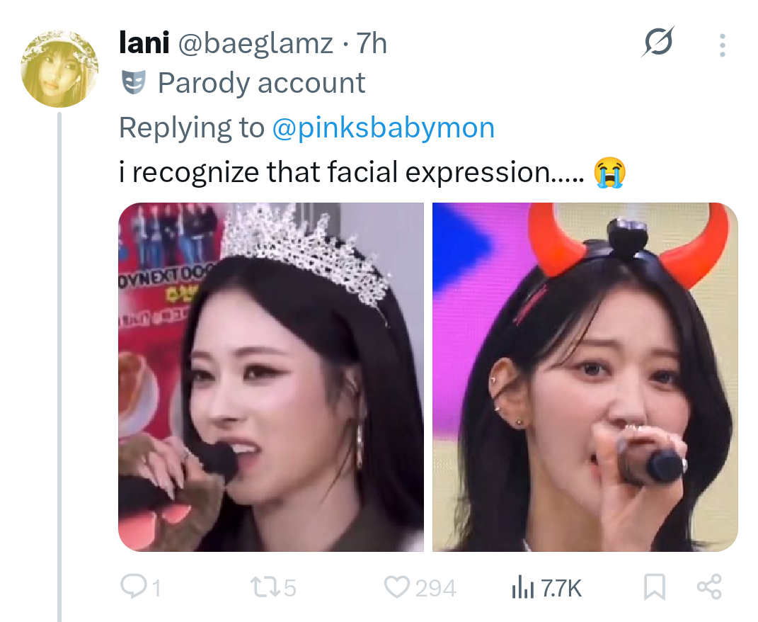View the devil horns photo on the right
Viewport: 758px width, 622px height.
[x=585, y=377]
